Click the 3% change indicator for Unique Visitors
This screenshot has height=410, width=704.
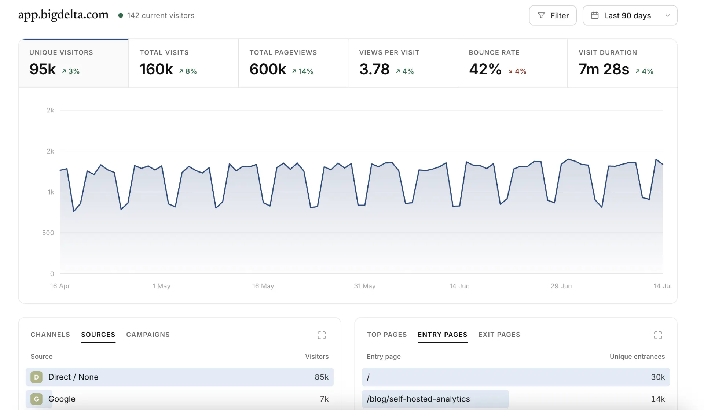tap(71, 71)
